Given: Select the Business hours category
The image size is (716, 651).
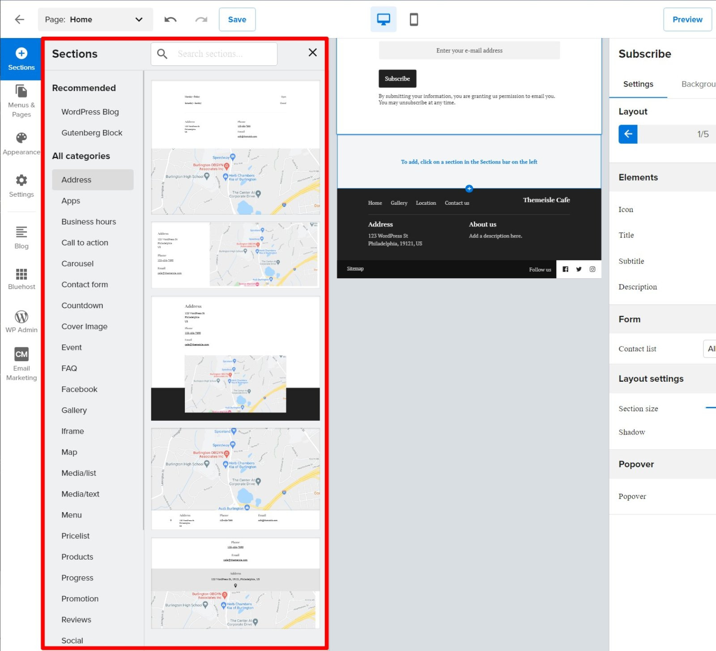Looking at the screenshot, I should pyautogui.click(x=88, y=221).
